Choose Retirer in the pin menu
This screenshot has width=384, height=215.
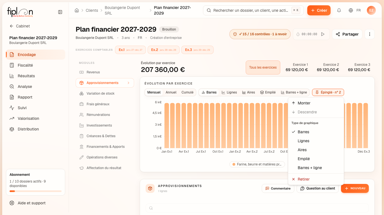316,179
